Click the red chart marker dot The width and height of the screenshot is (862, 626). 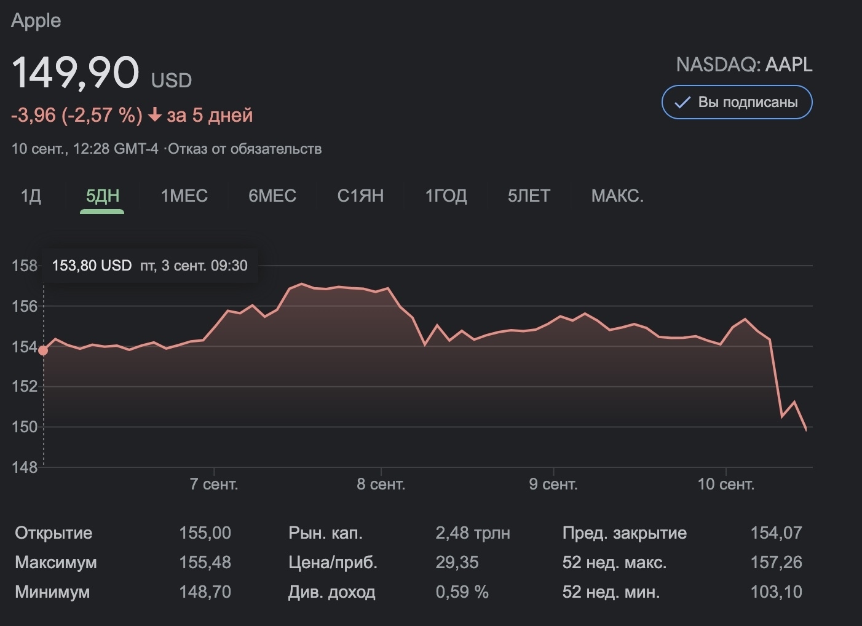click(43, 351)
